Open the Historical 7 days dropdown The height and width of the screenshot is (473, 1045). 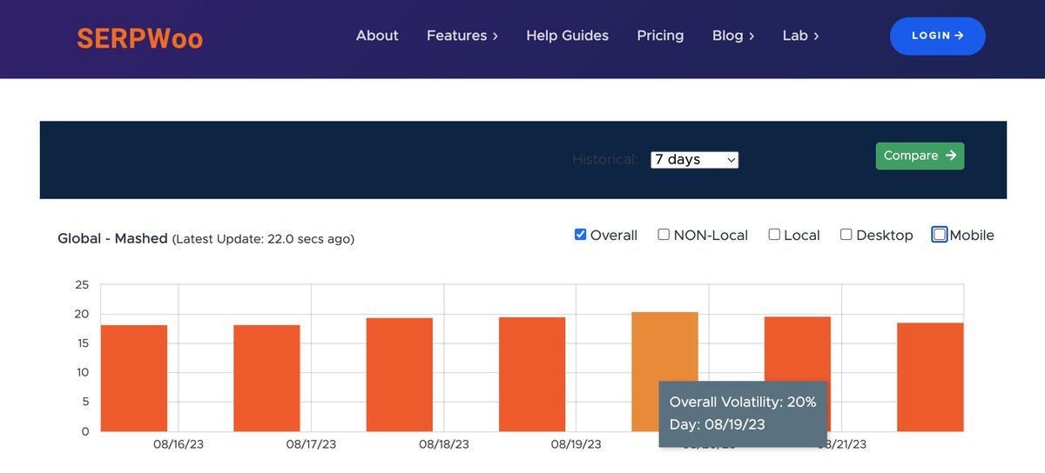[x=695, y=160]
